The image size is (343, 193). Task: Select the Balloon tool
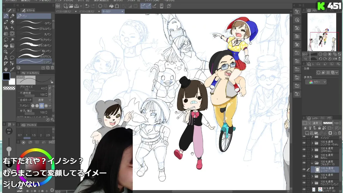[12, 58]
